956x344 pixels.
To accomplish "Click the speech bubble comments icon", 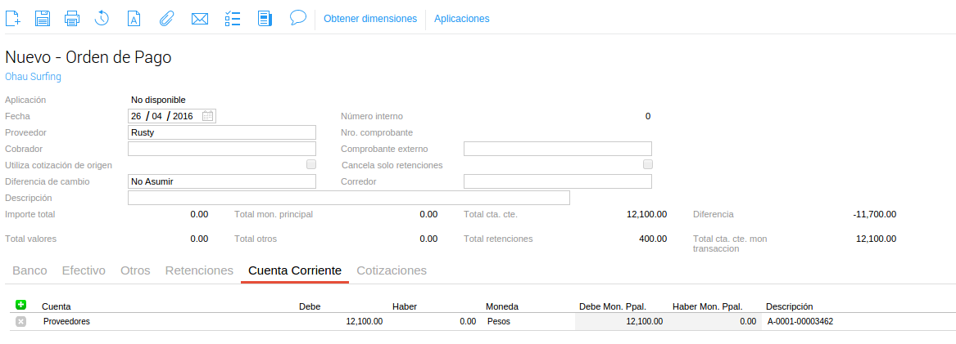I will (x=298, y=17).
